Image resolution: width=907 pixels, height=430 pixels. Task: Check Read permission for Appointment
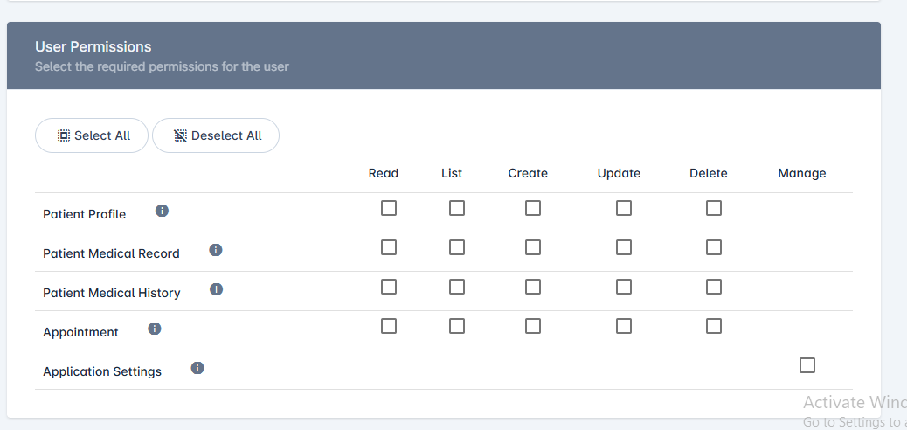(x=389, y=326)
